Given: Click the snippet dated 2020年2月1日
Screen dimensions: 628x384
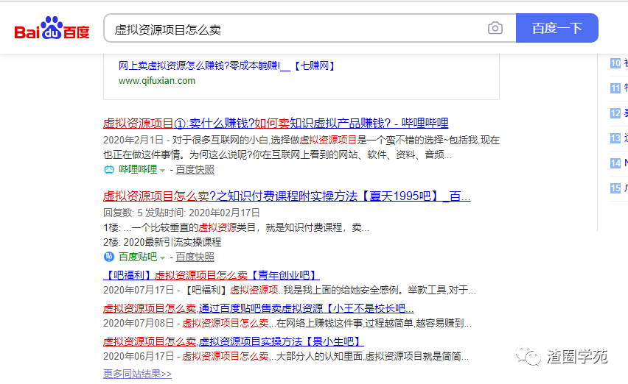Looking at the screenshot, I should coord(301,147).
